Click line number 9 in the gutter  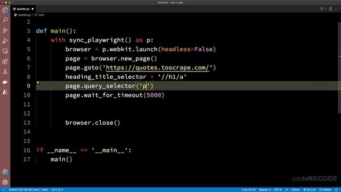(28, 86)
